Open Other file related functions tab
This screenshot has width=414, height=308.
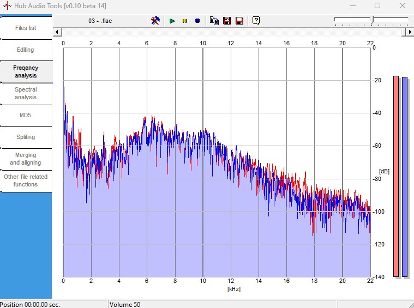point(26,180)
